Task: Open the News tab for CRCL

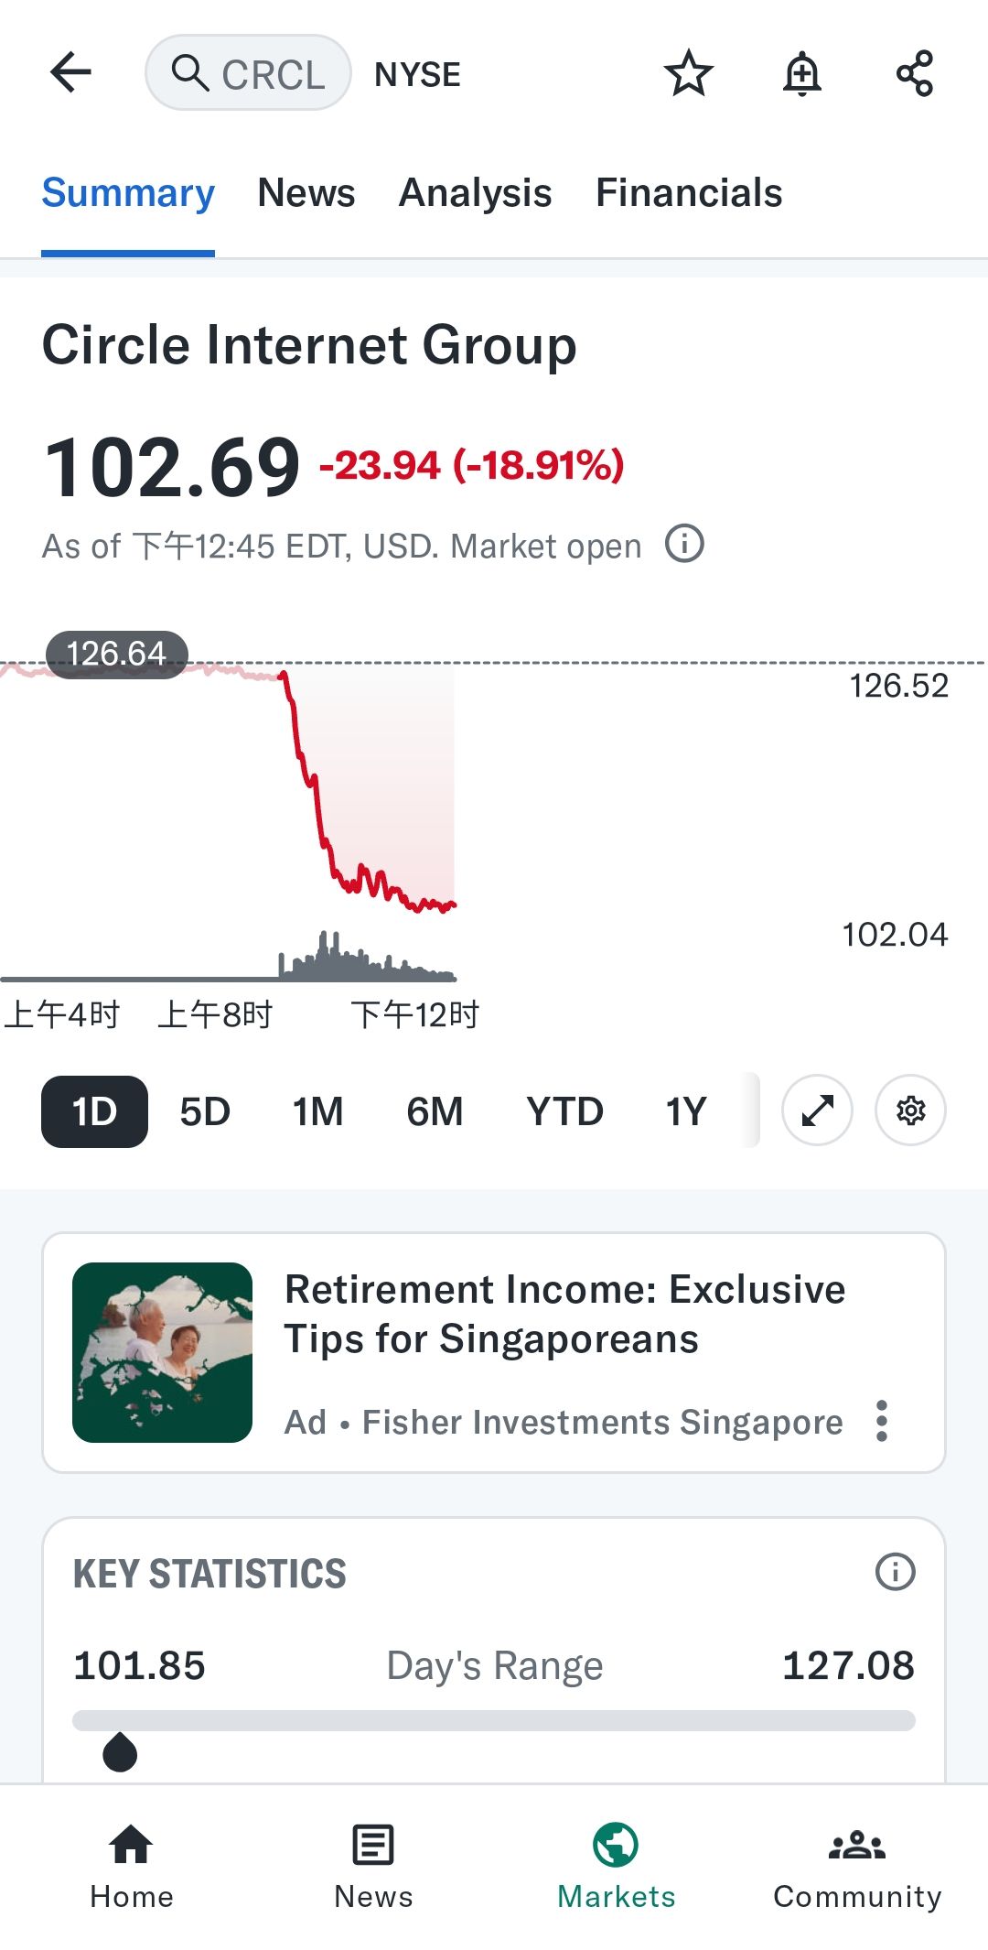Action: tap(306, 193)
